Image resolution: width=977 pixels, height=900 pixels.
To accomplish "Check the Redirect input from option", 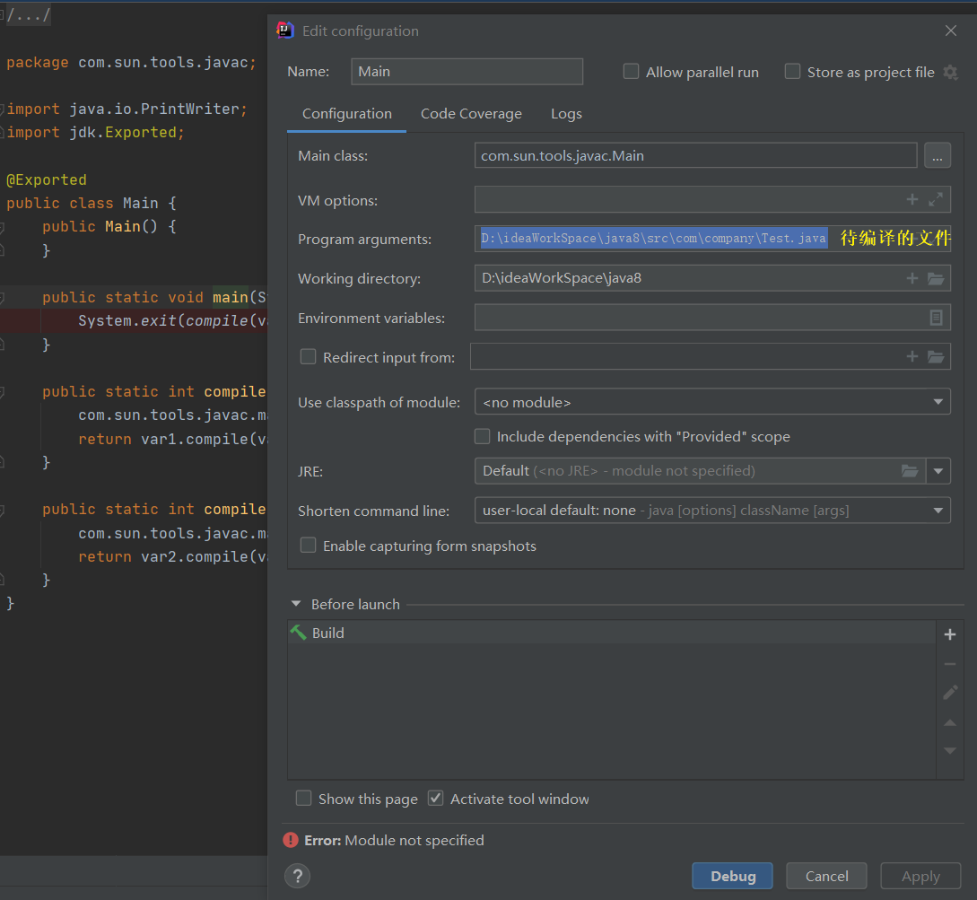I will [308, 356].
